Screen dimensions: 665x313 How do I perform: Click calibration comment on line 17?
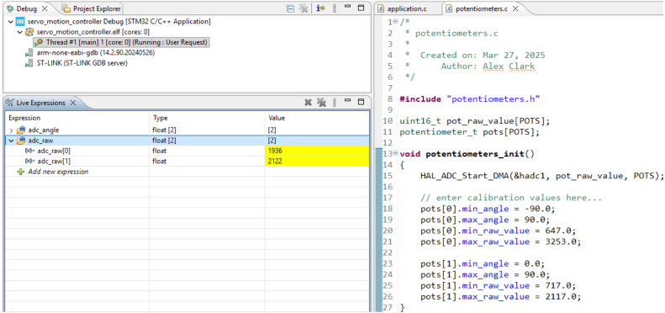click(x=511, y=198)
